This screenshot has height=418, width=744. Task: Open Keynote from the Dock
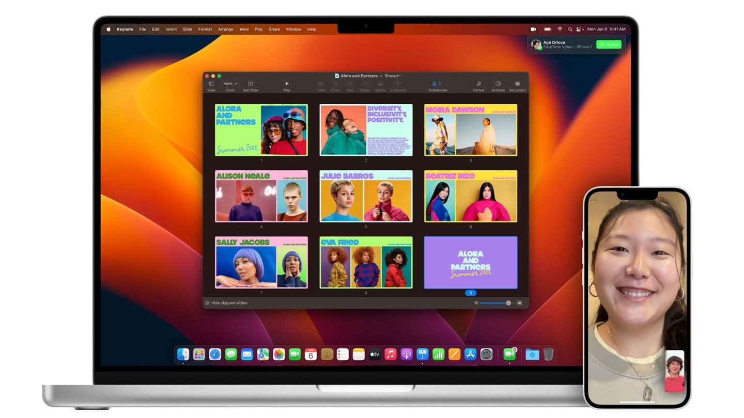tap(423, 354)
